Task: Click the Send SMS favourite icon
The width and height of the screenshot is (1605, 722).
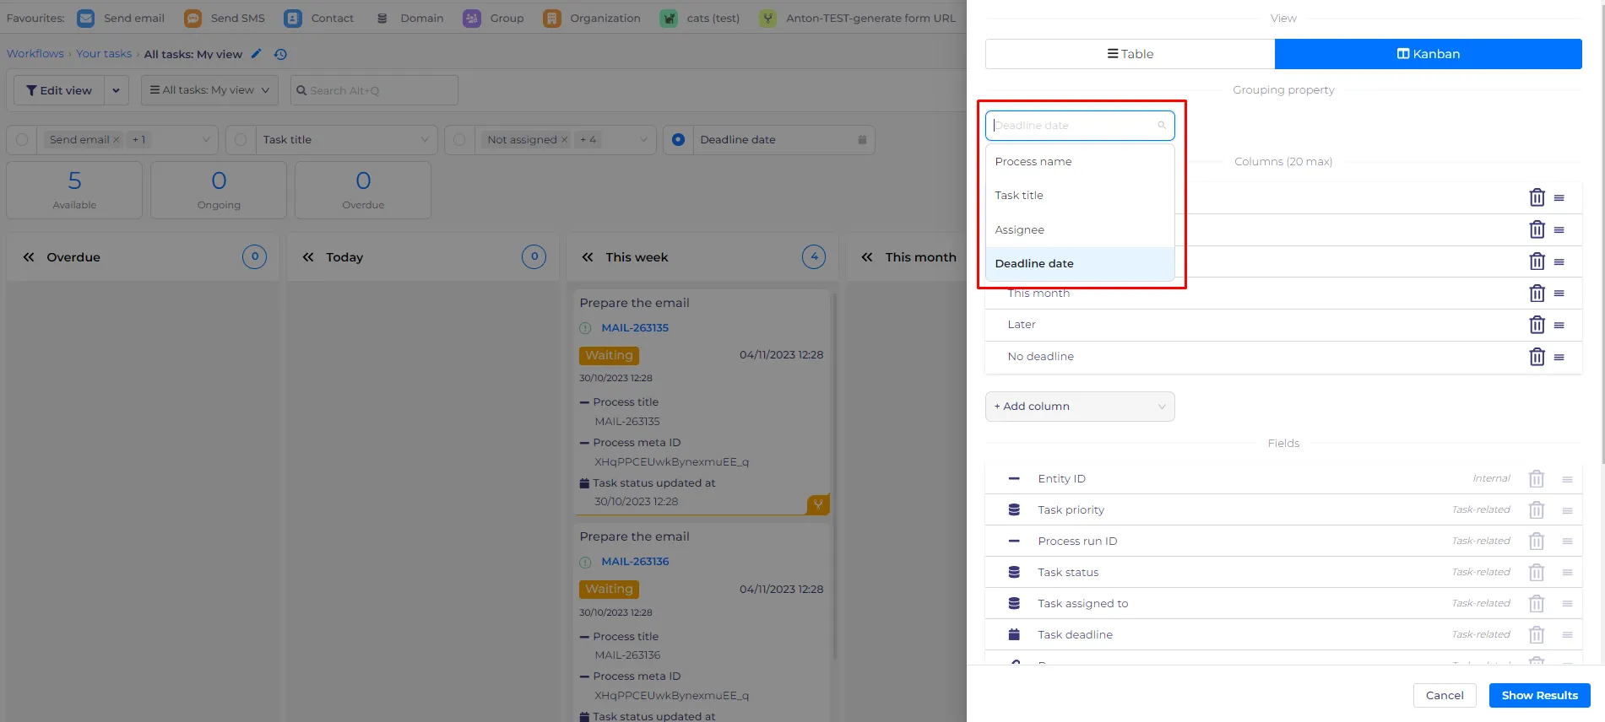Action: [192, 18]
